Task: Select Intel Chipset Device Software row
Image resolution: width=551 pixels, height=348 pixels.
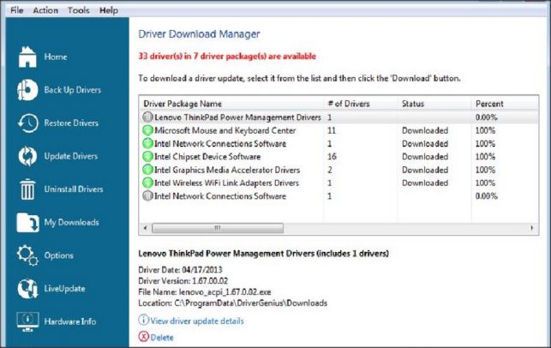Action: coord(338,156)
